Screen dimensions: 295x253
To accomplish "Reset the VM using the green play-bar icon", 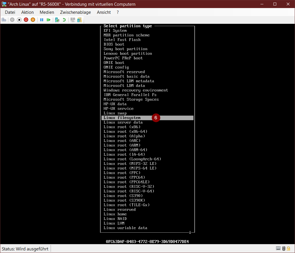I will (x=49, y=20).
